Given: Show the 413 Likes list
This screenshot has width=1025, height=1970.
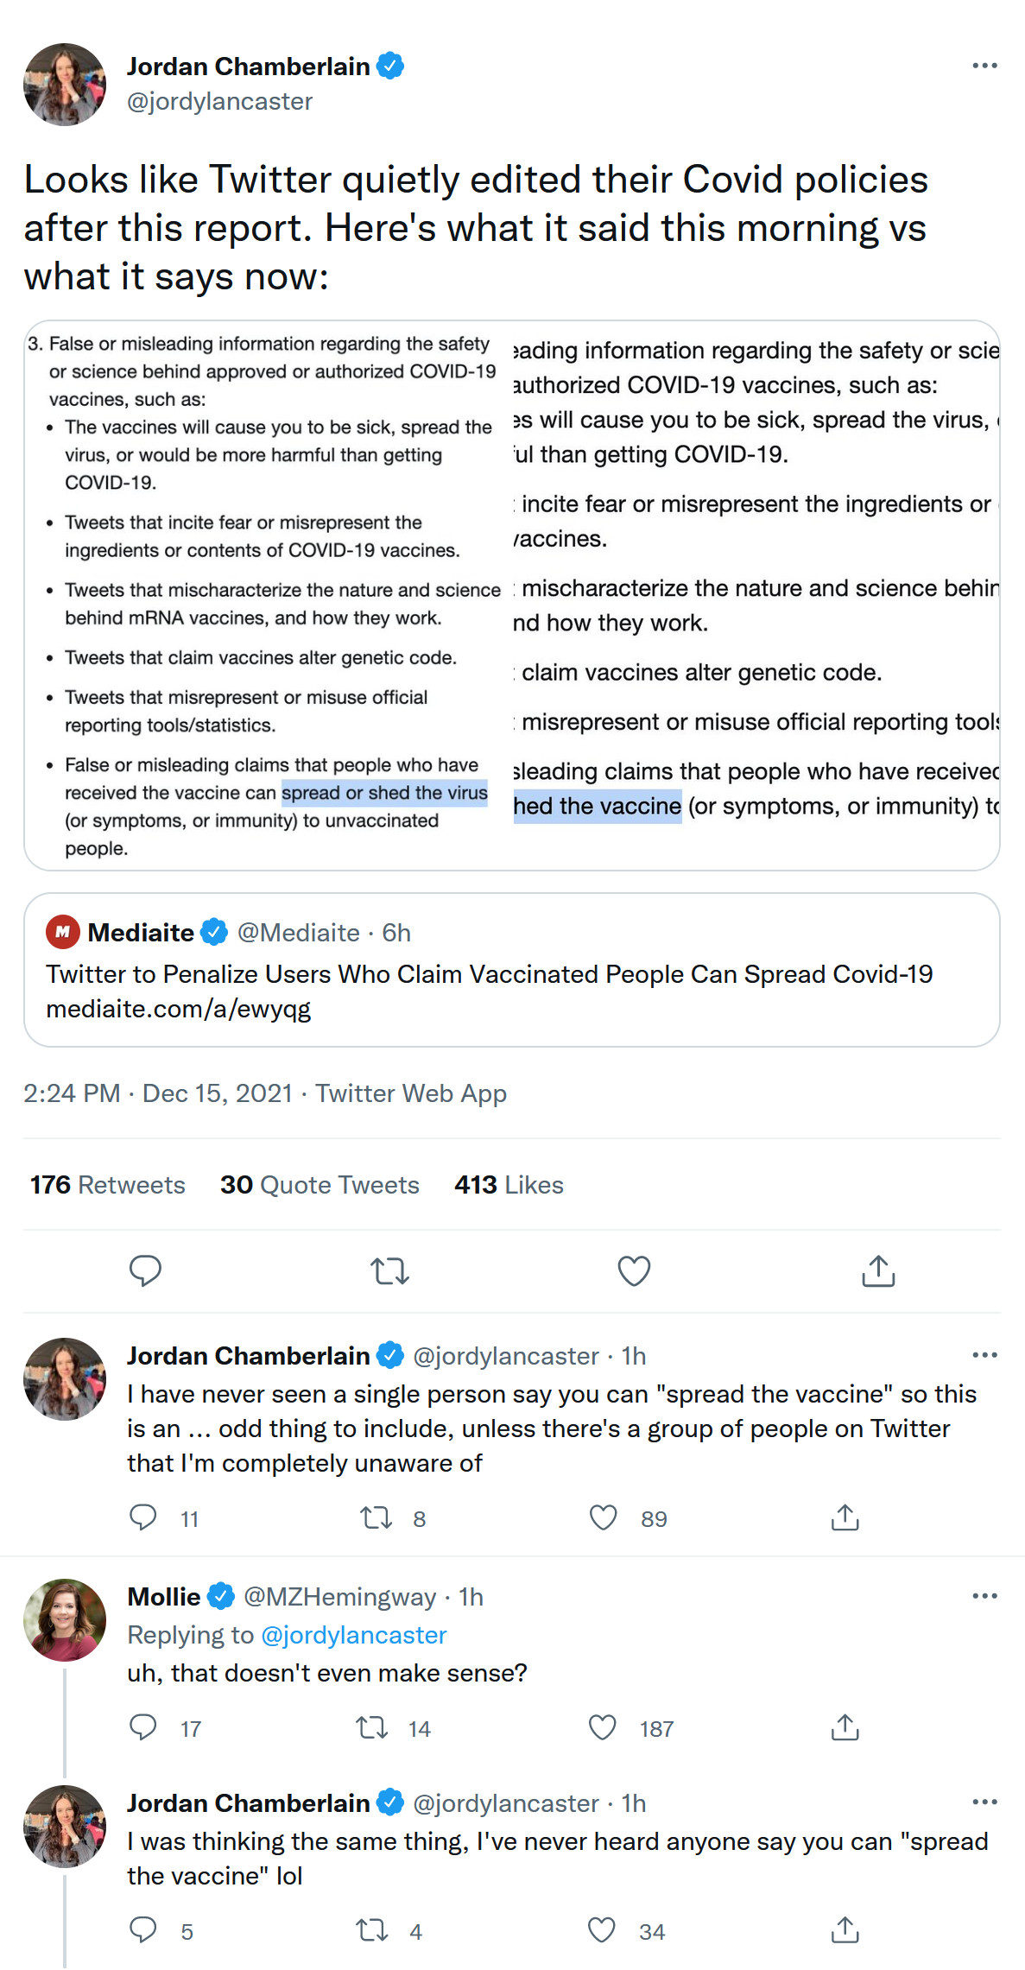Looking at the screenshot, I should (509, 1185).
